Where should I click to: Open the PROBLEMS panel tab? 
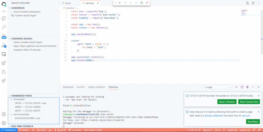tap(68, 87)
